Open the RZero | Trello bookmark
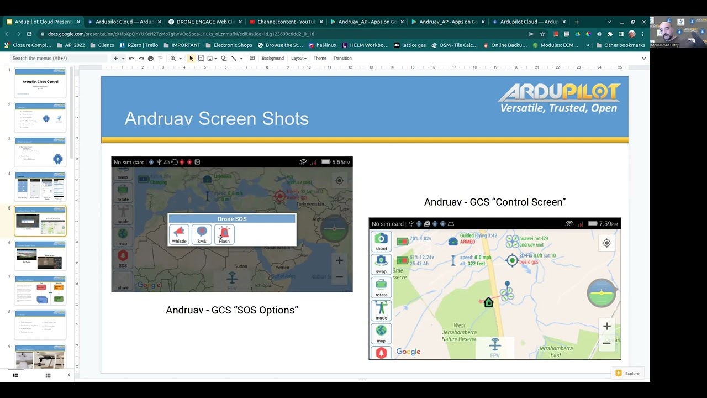 point(139,45)
